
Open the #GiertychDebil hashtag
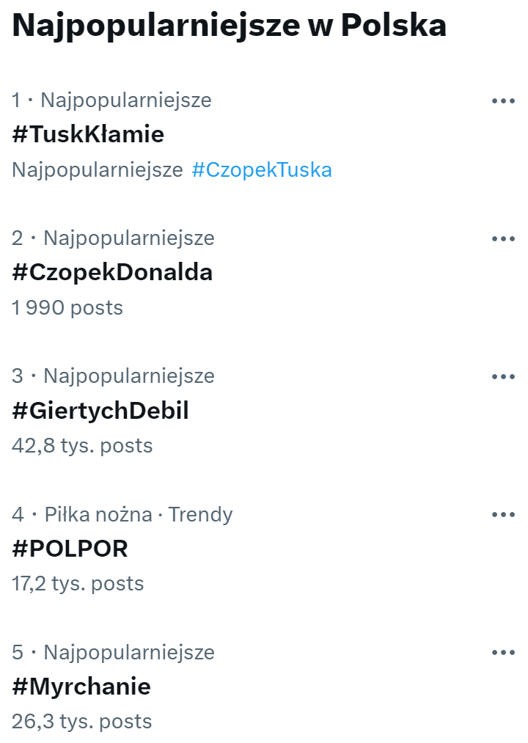tap(100, 411)
